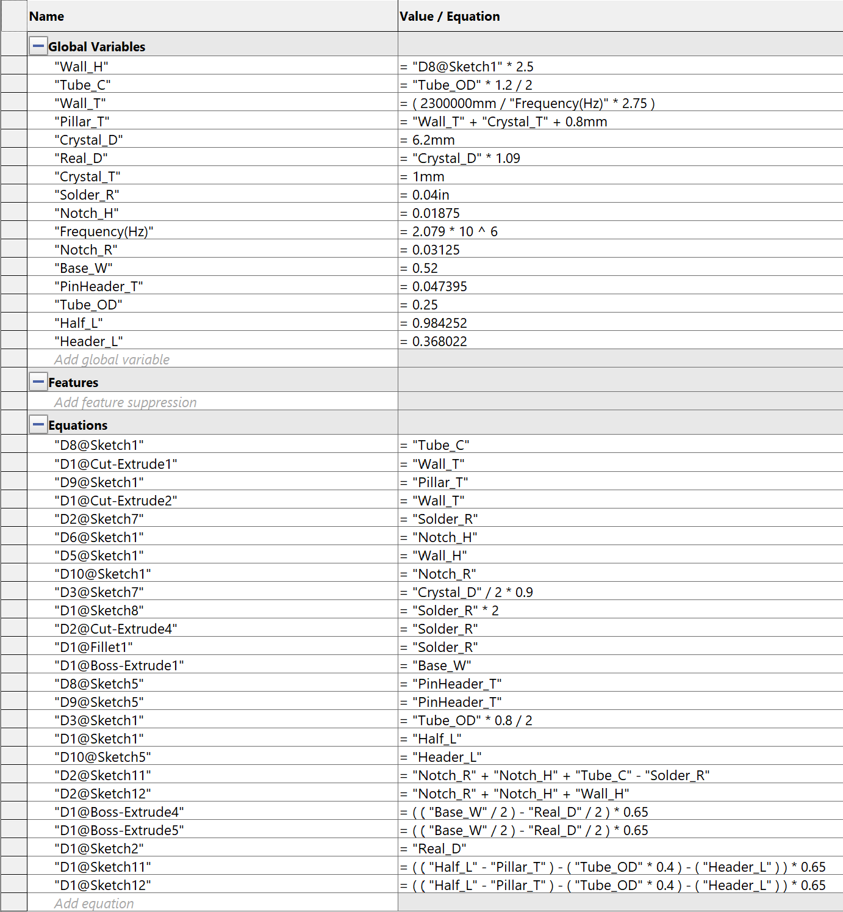Edit the long equation of D1@Sketch12

[x=620, y=885]
